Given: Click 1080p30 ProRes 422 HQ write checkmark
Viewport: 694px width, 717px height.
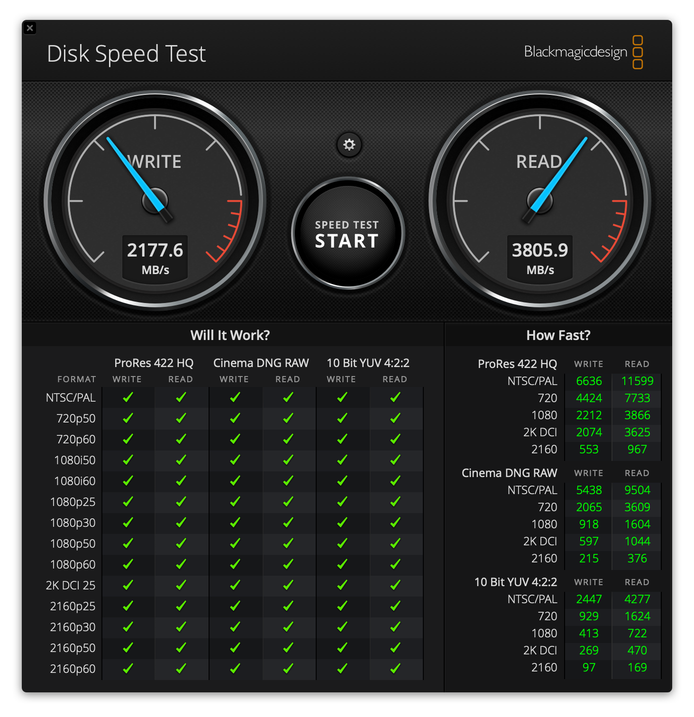Looking at the screenshot, I should (x=128, y=523).
